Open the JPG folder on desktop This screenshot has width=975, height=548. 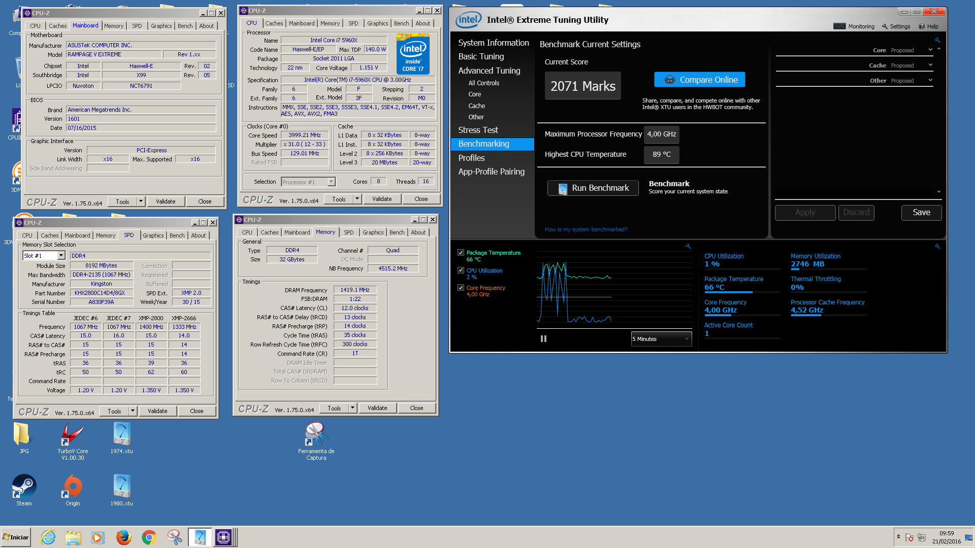click(x=23, y=437)
